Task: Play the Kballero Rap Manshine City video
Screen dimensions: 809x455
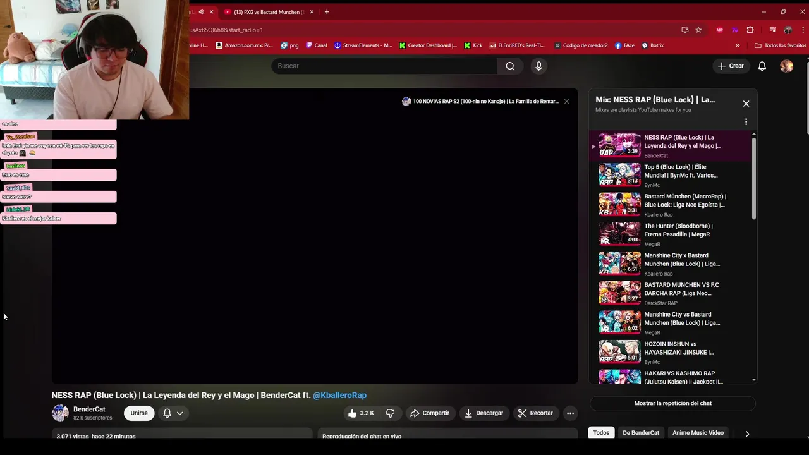Action: coord(670,264)
